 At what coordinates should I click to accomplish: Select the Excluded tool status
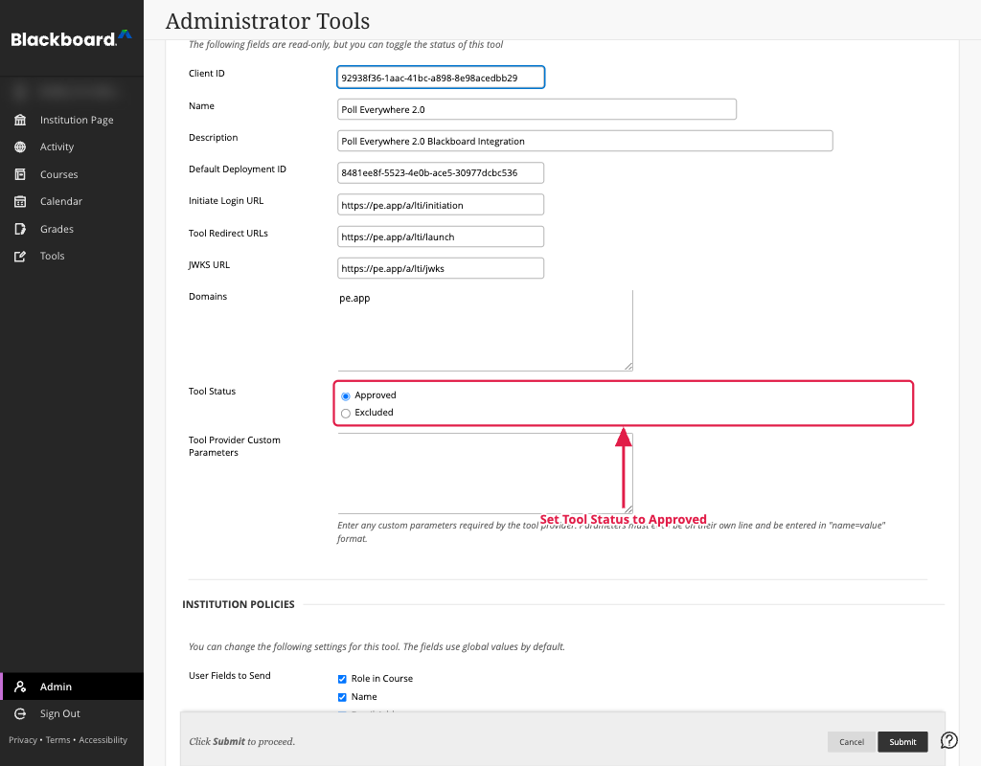tap(345, 414)
